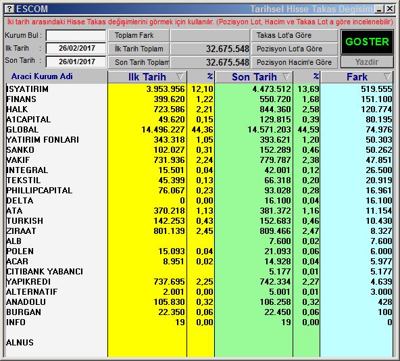Sort by Son Tarih column triangle
The image size is (400, 361).
[286, 76]
